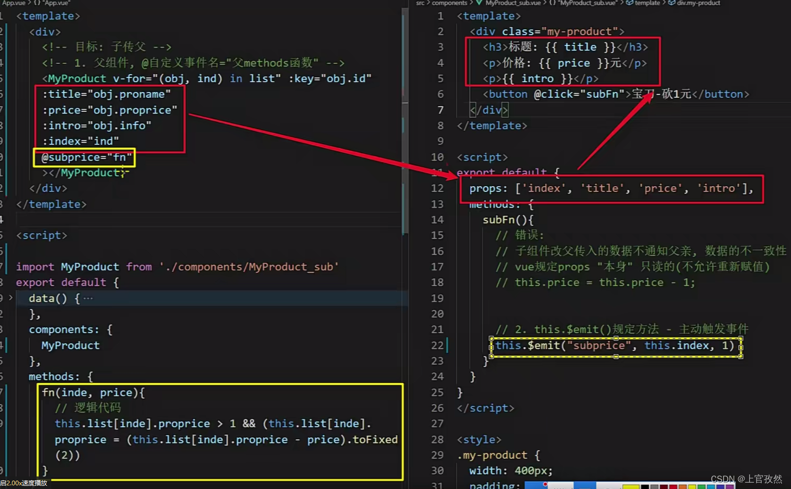The width and height of the screenshot is (791, 489).
Task: Click the left editor vertical scrollbar
Action: click(405, 120)
